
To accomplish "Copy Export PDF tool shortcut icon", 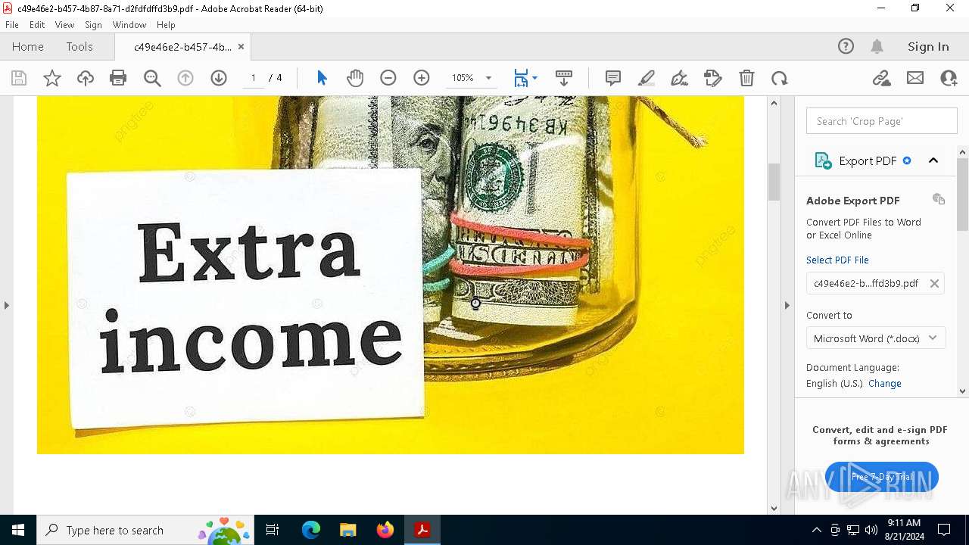I will pyautogui.click(x=939, y=199).
